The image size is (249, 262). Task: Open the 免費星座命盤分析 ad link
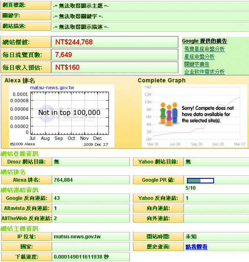tap(204, 49)
